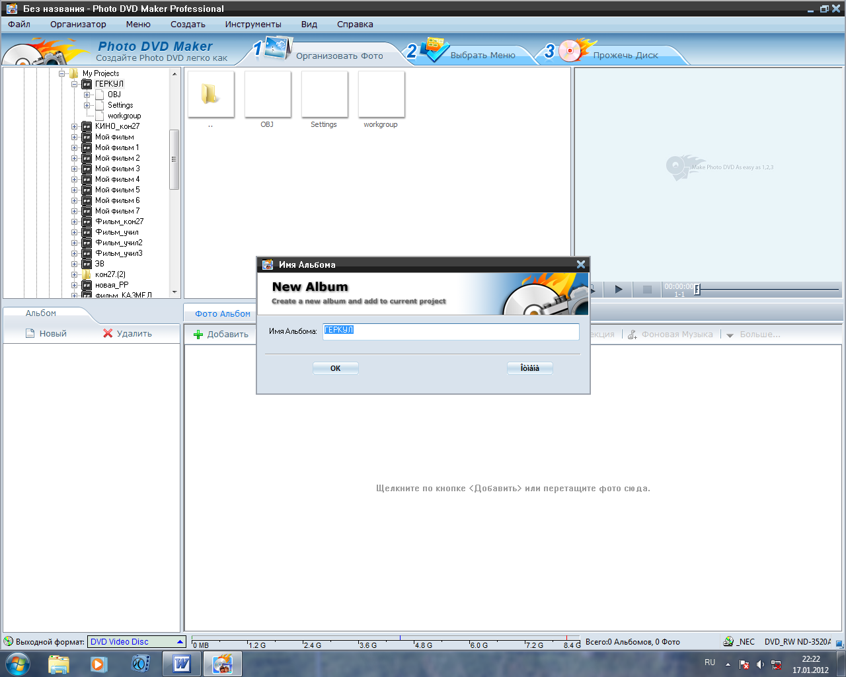Switch to the Фото Альбом tab
Image resolution: width=846 pixels, height=677 pixels.
pos(223,314)
